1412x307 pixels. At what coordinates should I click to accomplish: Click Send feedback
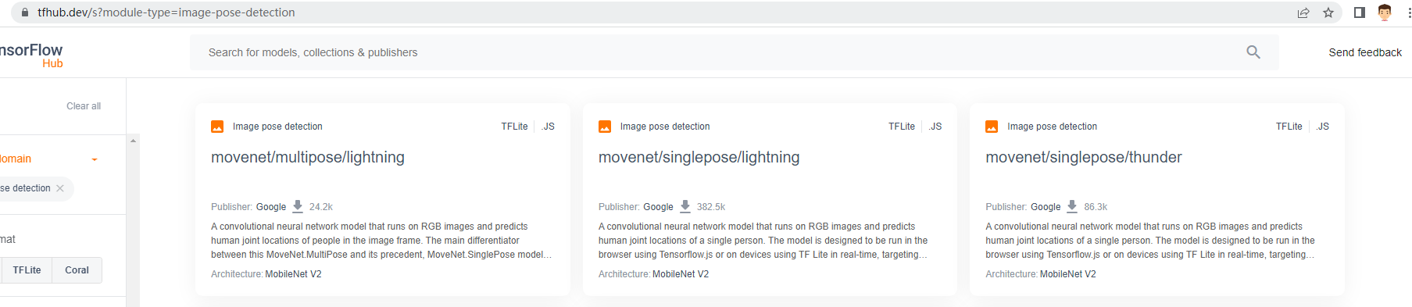[x=1365, y=52]
